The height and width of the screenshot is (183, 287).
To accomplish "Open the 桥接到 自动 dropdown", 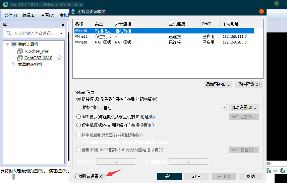I will [x=164, y=108].
